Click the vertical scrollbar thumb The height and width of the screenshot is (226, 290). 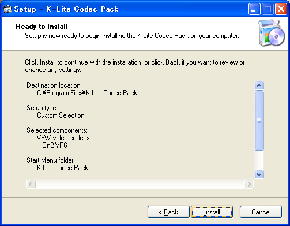pos(259,120)
